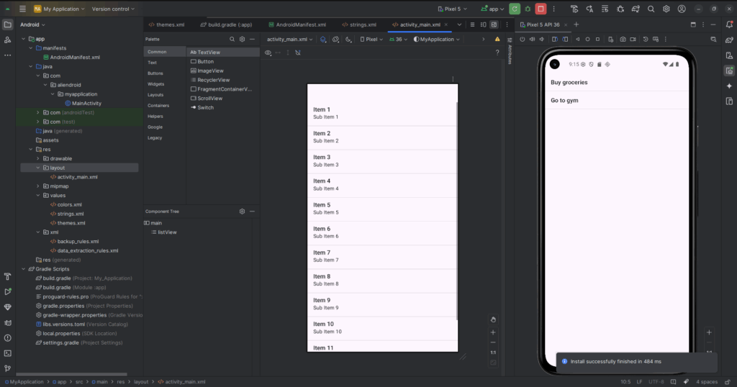Open the My Application project dropdown
This screenshot has width=737, height=387.
(59, 9)
